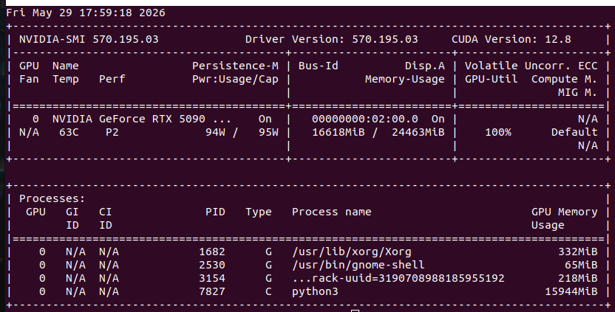The image size is (615, 312).
Task: Click the 24463MiB total memory value
Action: click(418, 132)
